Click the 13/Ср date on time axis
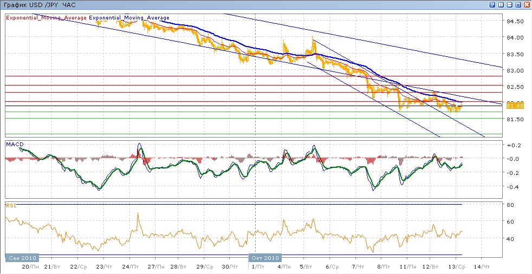The height and width of the screenshot is (274, 532). (x=456, y=266)
